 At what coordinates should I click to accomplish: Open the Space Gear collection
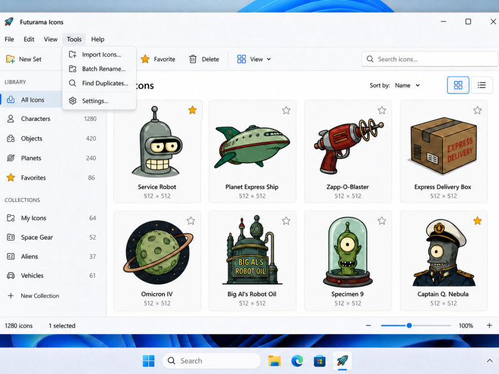pyautogui.click(x=52, y=237)
